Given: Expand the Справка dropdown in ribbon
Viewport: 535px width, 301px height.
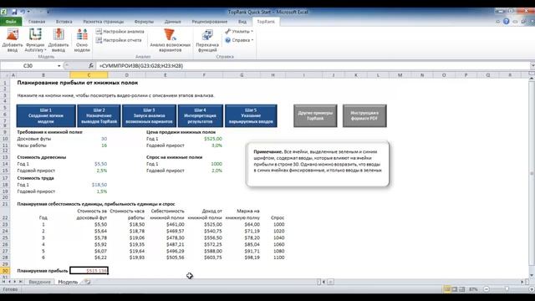Looking at the screenshot, I should tap(239, 40).
